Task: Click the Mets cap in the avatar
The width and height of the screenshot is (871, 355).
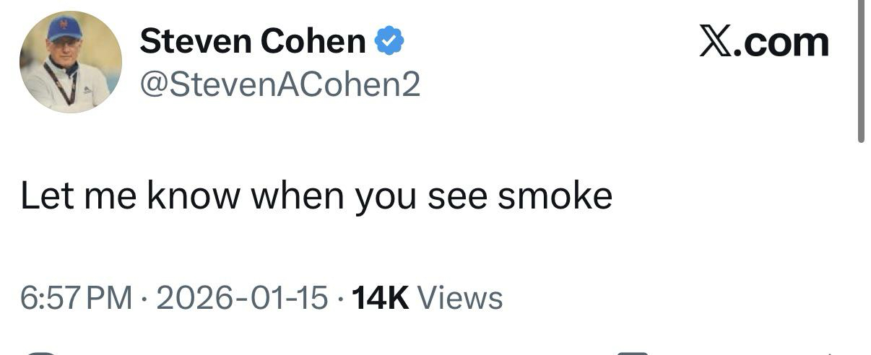Action: tap(64, 29)
